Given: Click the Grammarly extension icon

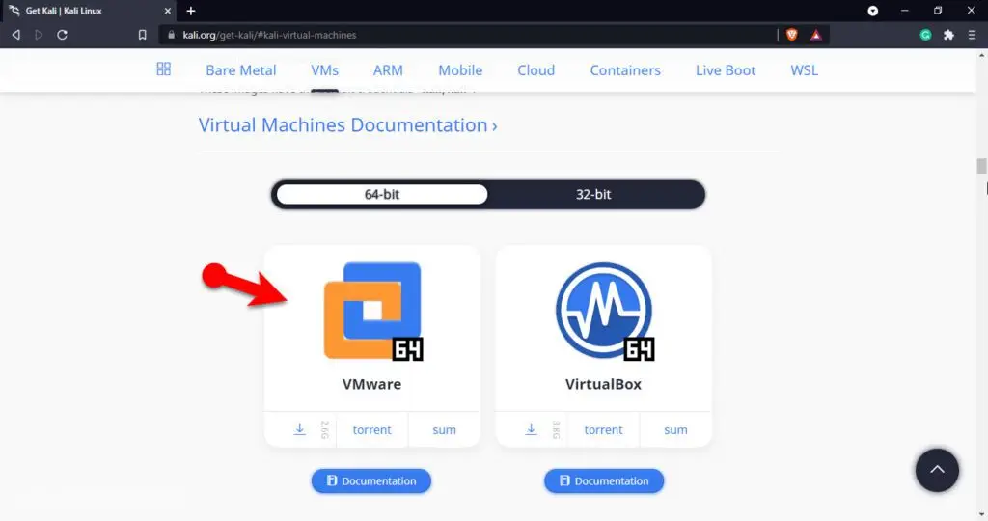Looking at the screenshot, I should click(925, 35).
